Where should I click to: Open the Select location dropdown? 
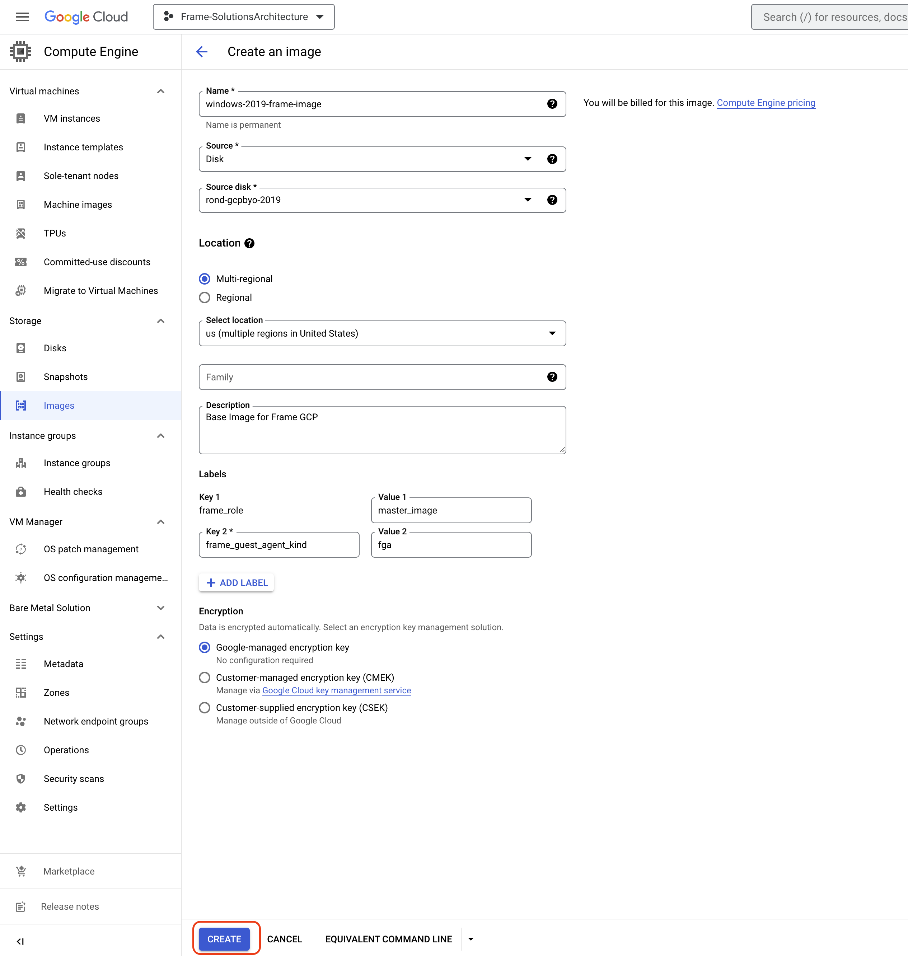[x=552, y=333]
